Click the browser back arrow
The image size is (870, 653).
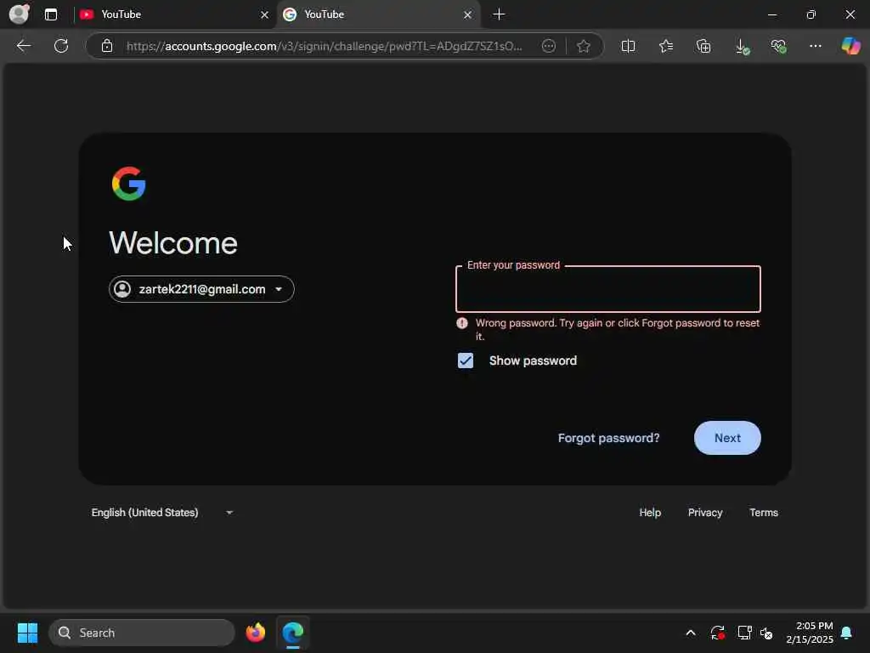(x=23, y=46)
